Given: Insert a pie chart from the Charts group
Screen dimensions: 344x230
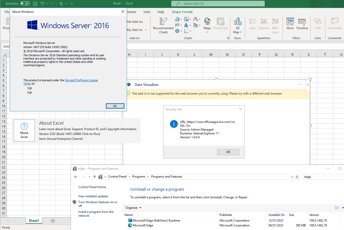Looking at the screenshot, I should click(177, 31).
